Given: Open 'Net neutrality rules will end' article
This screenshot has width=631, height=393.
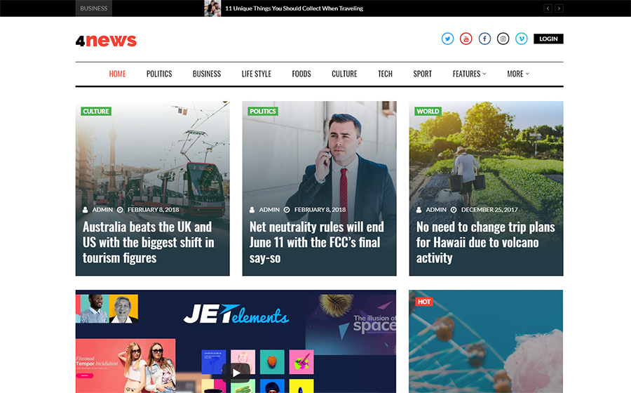Looking at the screenshot, I should 317,242.
